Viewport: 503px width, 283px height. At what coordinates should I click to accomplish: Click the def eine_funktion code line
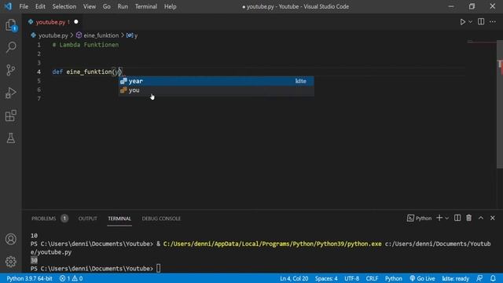pyautogui.click(x=87, y=72)
